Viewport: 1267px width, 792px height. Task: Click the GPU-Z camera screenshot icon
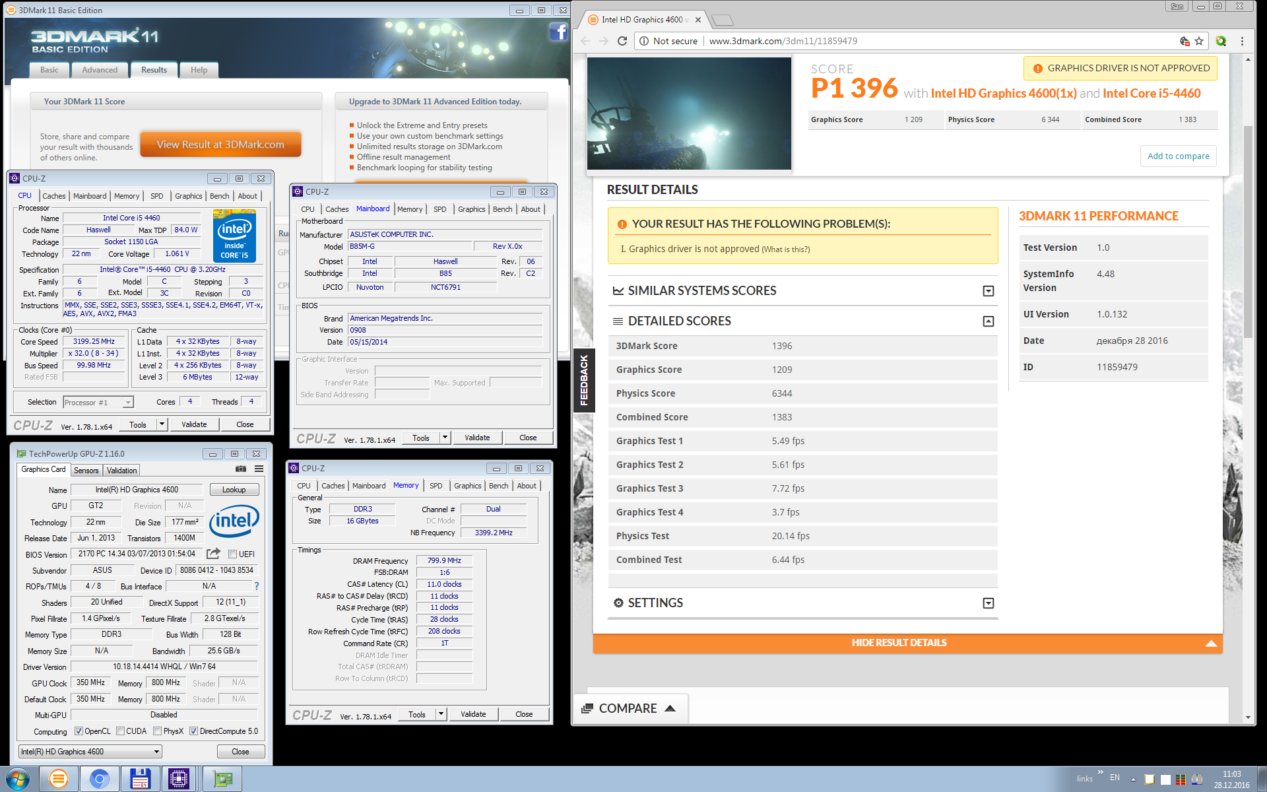pyautogui.click(x=241, y=469)
